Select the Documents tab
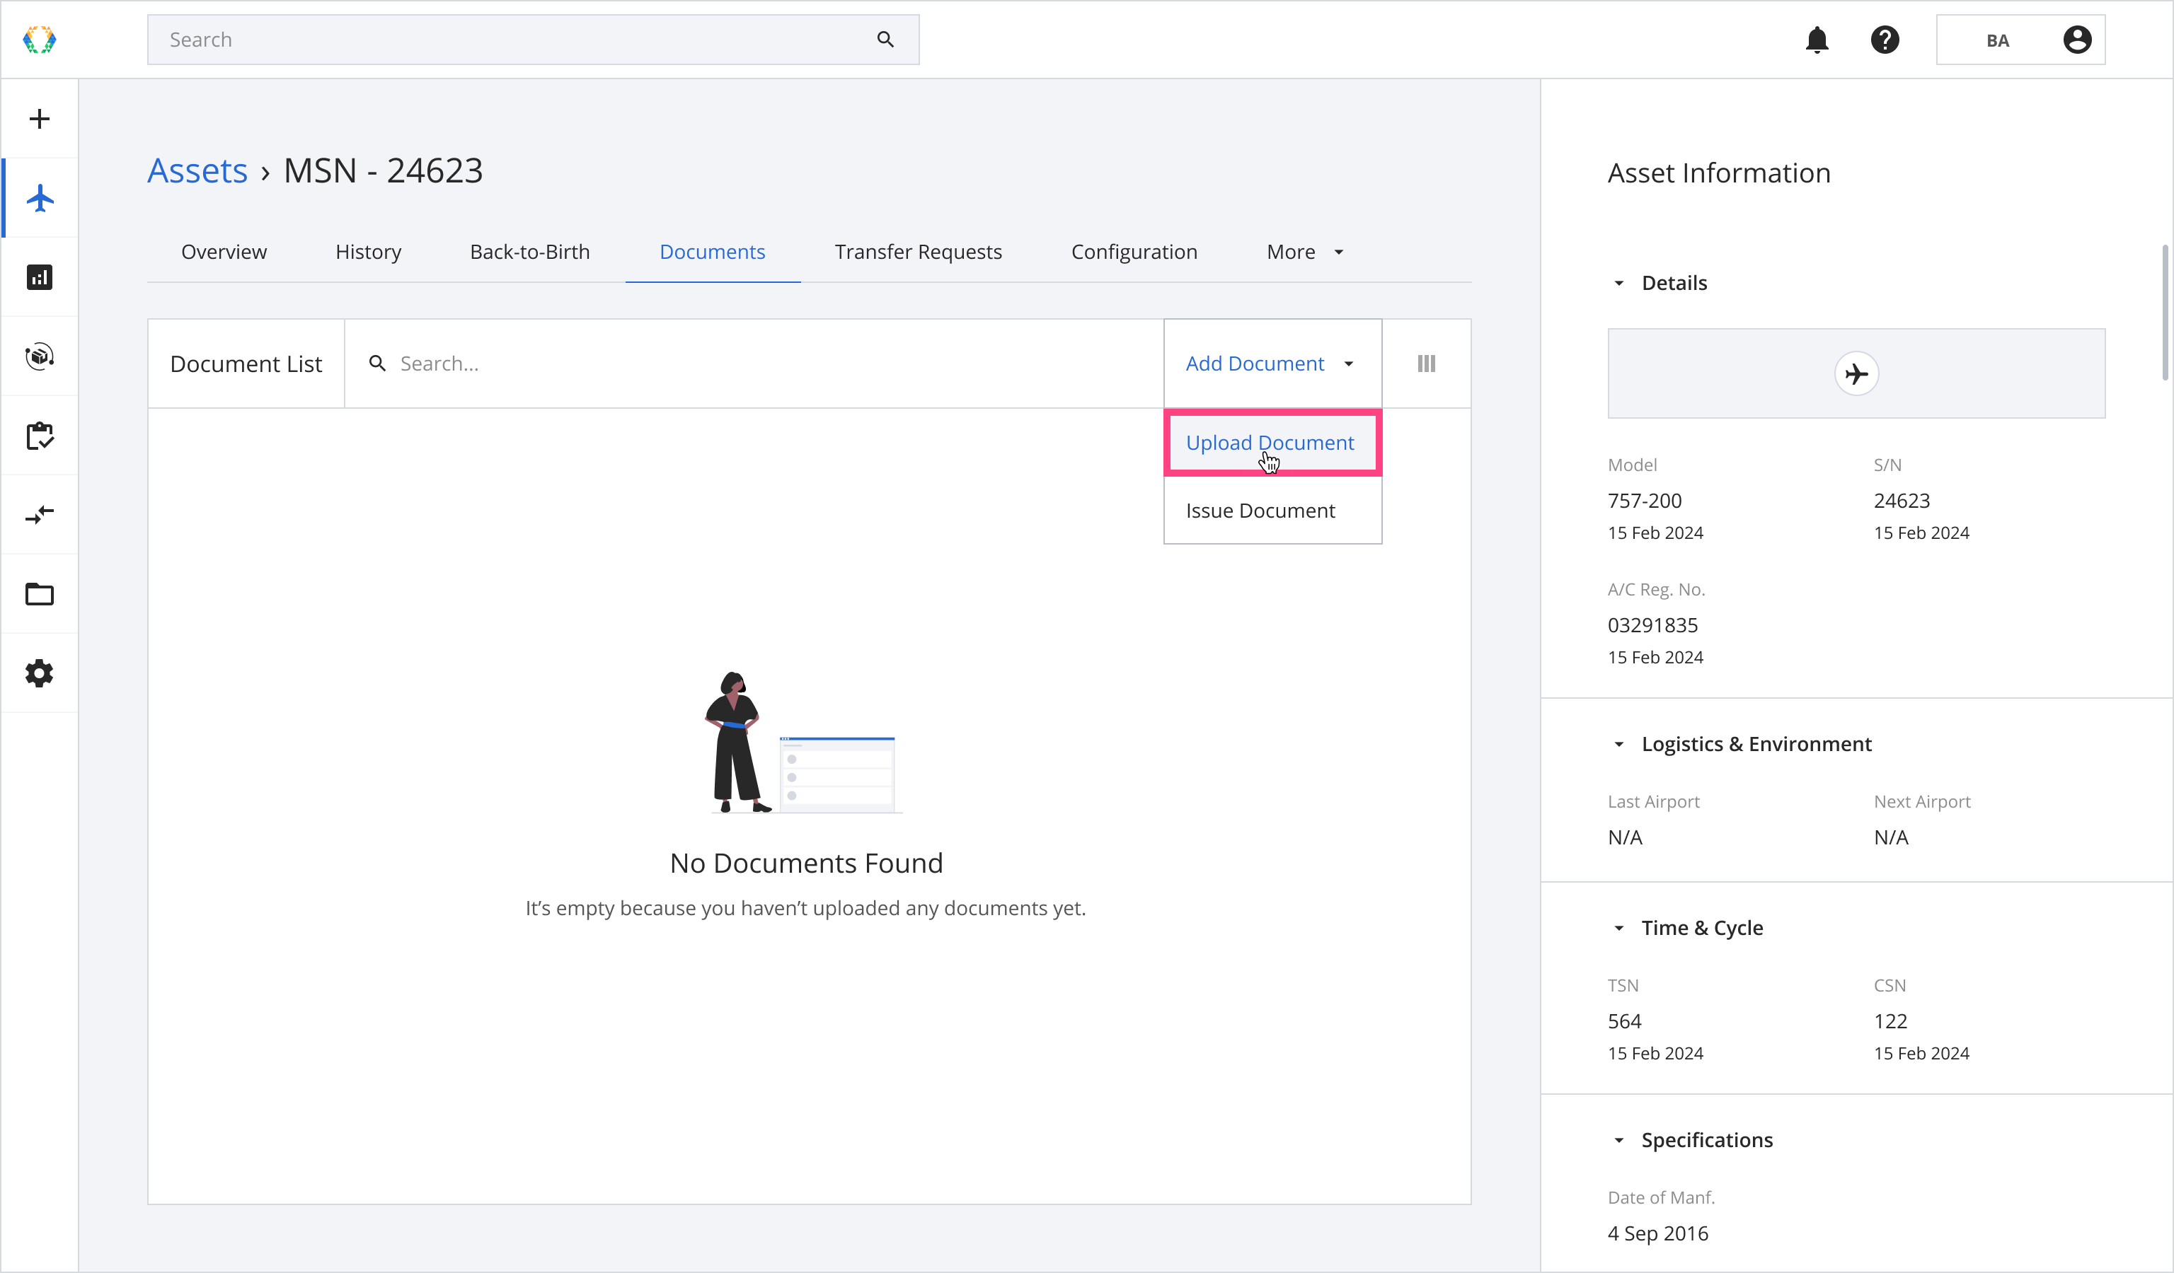This screenshot has height=1273, width=2174. point(712,252)
